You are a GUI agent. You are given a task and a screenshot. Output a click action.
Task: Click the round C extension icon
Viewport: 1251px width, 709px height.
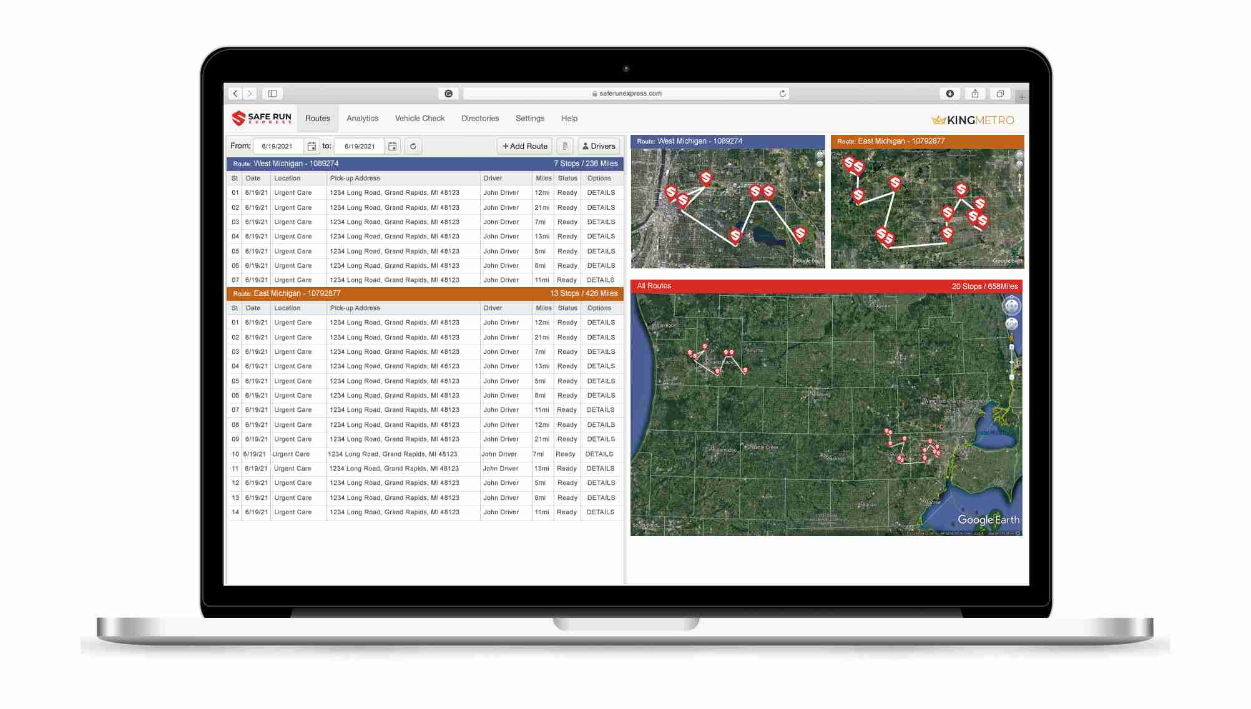click(x=448, y=94)
